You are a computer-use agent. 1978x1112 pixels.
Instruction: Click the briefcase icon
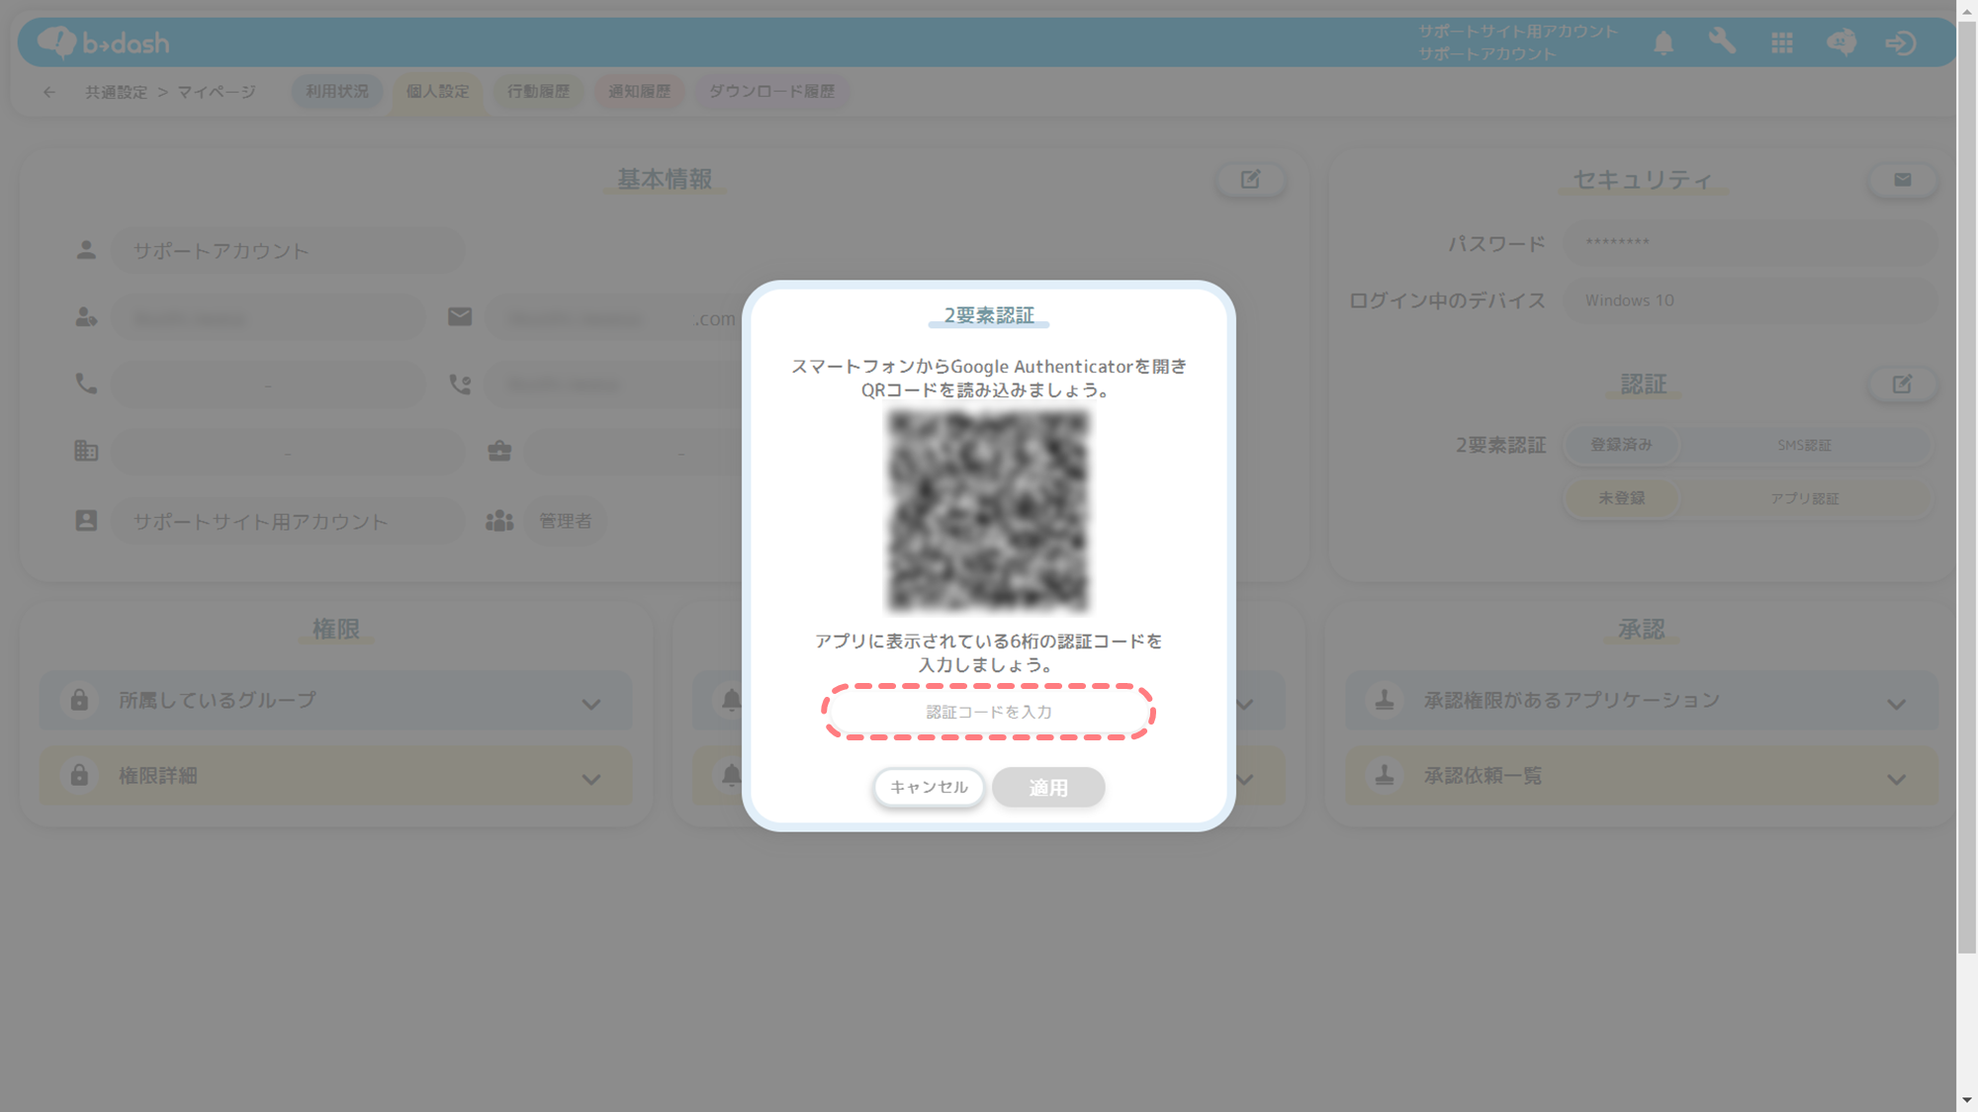coord(499,451)
